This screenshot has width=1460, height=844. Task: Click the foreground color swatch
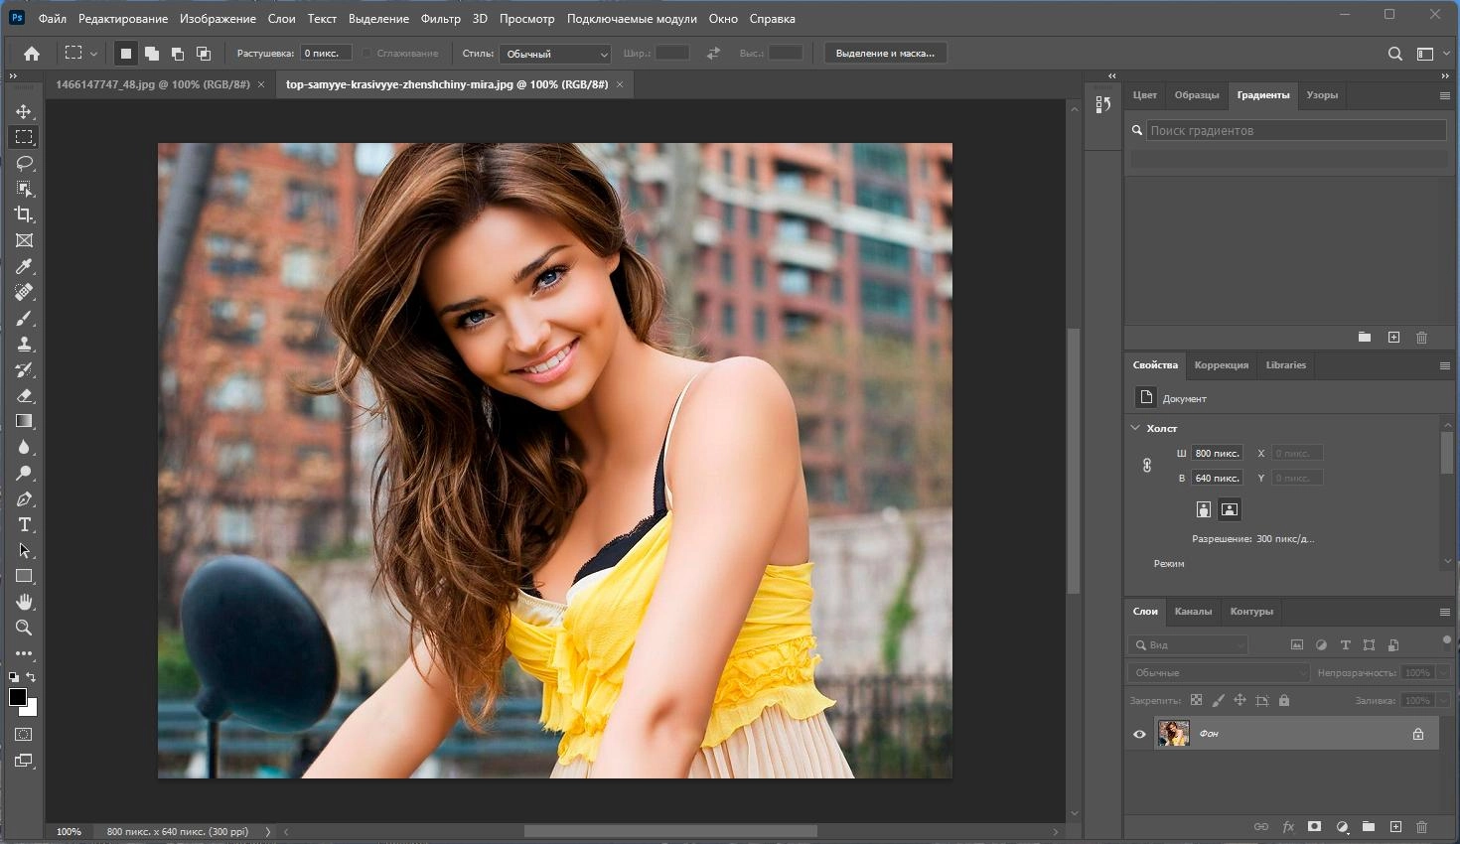tap(18, 696)
